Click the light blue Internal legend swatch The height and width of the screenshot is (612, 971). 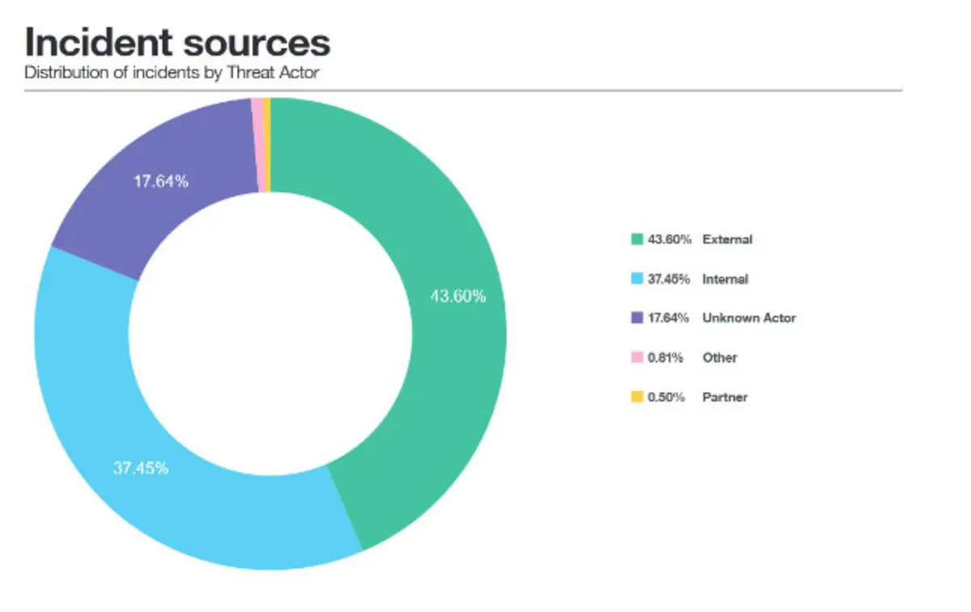(637, 279)
